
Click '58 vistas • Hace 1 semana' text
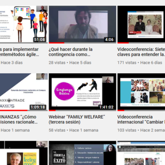coord(73,130)
